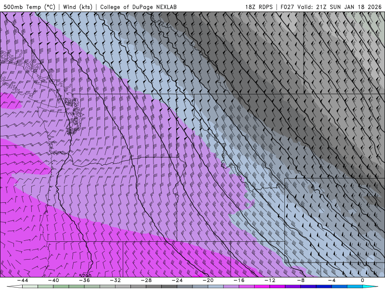The image size is (385, 289).
Task: Click the 'Valid: 21Z SUN JAN 18 2026' text
Action: [339, 7]
